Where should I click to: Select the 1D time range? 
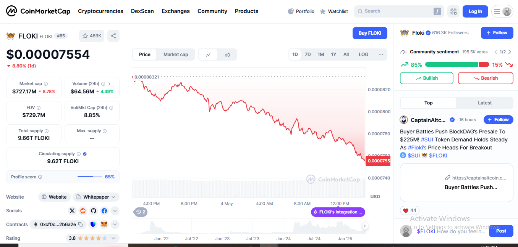[x=295, y=55]
